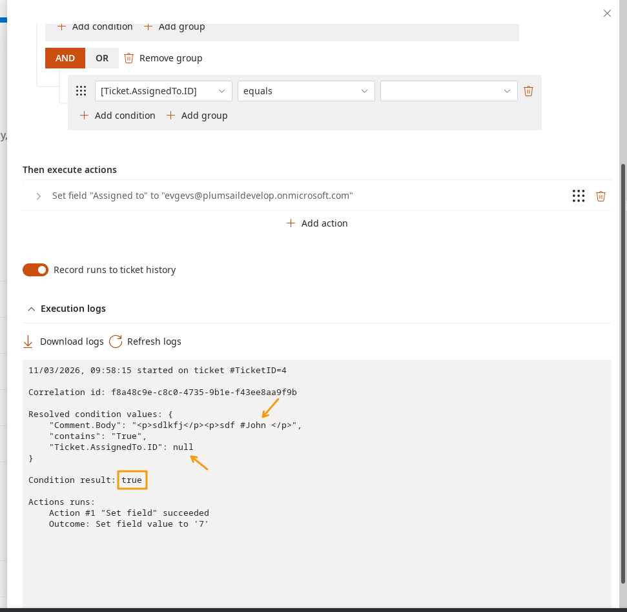
Task: Open the [Ticket.AssignedTo.ID] field dropdown
Action: click(x=163, y=91)
